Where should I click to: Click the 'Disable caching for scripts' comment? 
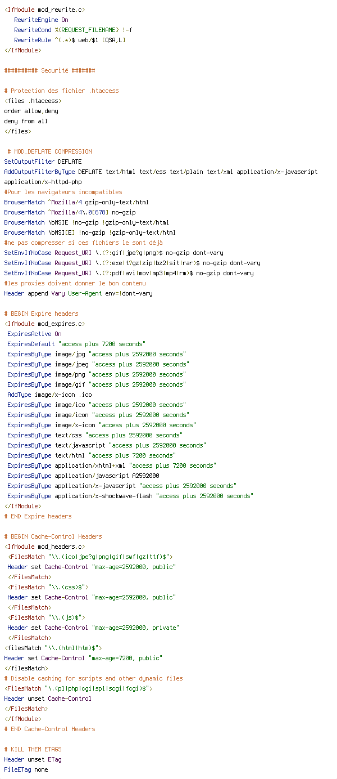click(93, 678)
